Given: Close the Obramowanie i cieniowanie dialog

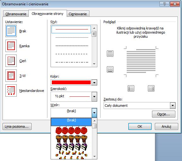Looking at the screenshot, I should (x=175, y=4).
